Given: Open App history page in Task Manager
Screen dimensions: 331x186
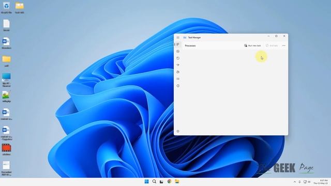Looking at the screenshot, I should click(x=178, y=58).
